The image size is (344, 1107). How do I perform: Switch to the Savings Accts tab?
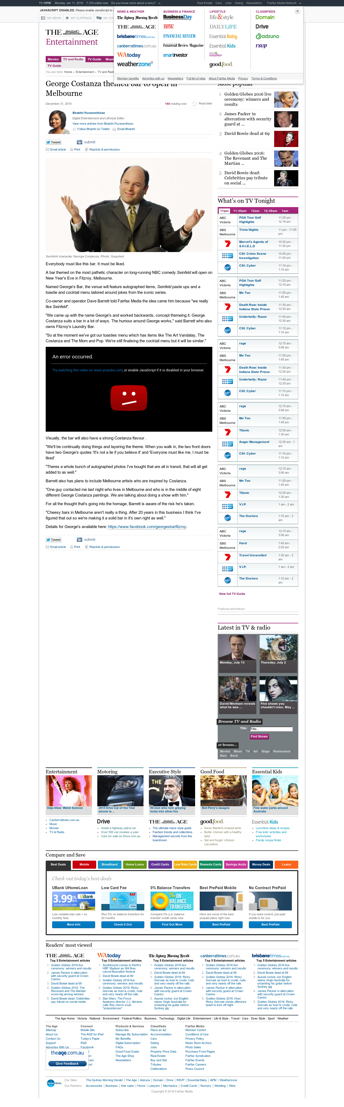(236, 864)
